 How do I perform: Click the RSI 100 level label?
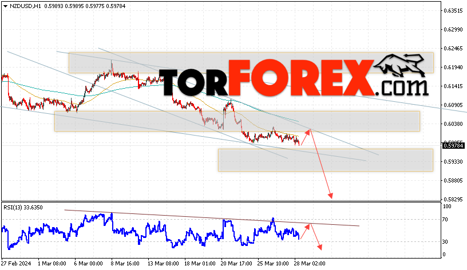click(x=448, y=207)
